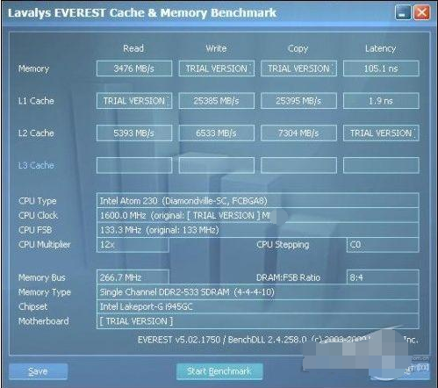This screenshot has height=388, width=438.
Task: Select the Memory Latency 105.1 ns field
Action: point(381,68)
